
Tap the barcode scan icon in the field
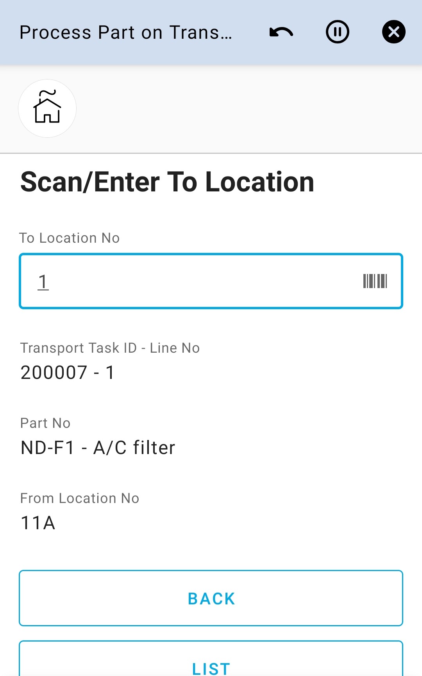point(375,281)
